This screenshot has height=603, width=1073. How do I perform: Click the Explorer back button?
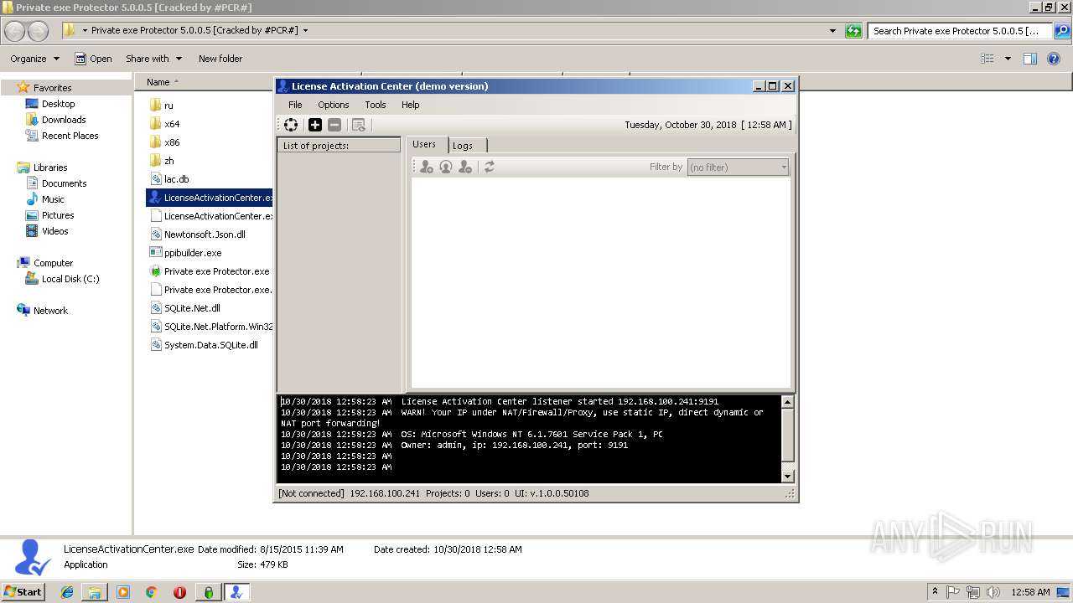(x=15, y=31)
